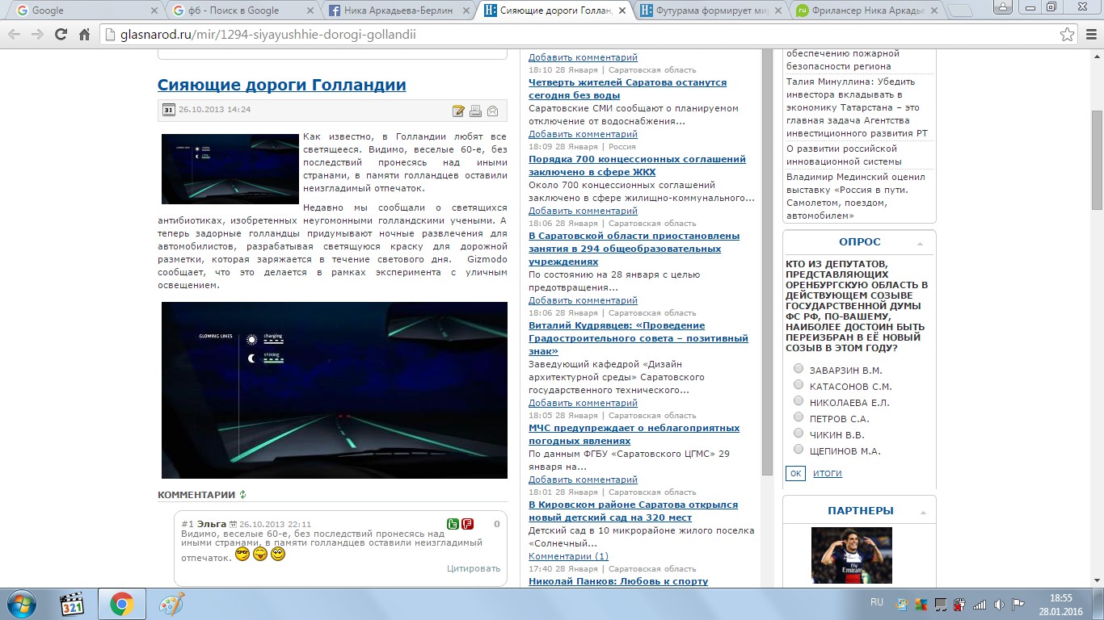Click the article edit notepad icon

tap(458, 111)
